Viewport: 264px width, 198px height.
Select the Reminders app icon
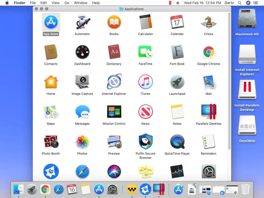click(x=209, y=142)
